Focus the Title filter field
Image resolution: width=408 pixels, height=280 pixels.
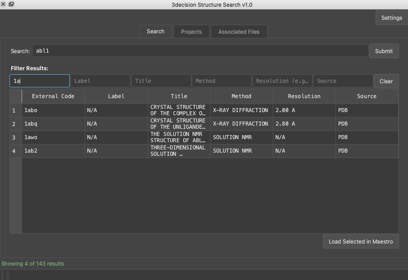161,81
